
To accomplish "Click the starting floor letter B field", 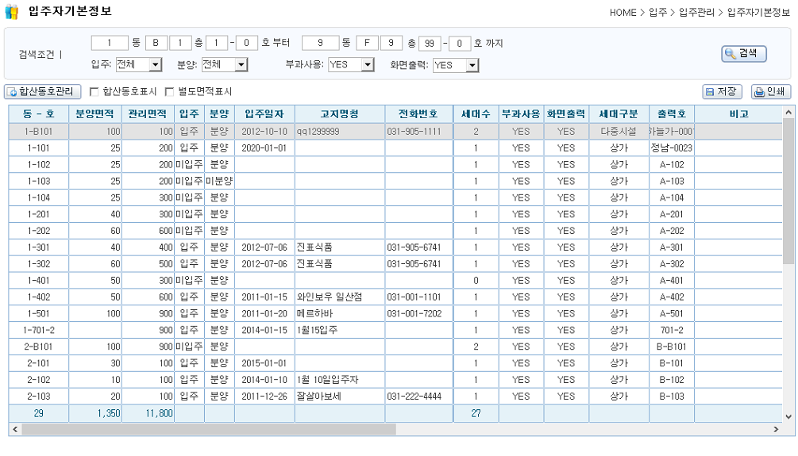I will pos(156,43).
